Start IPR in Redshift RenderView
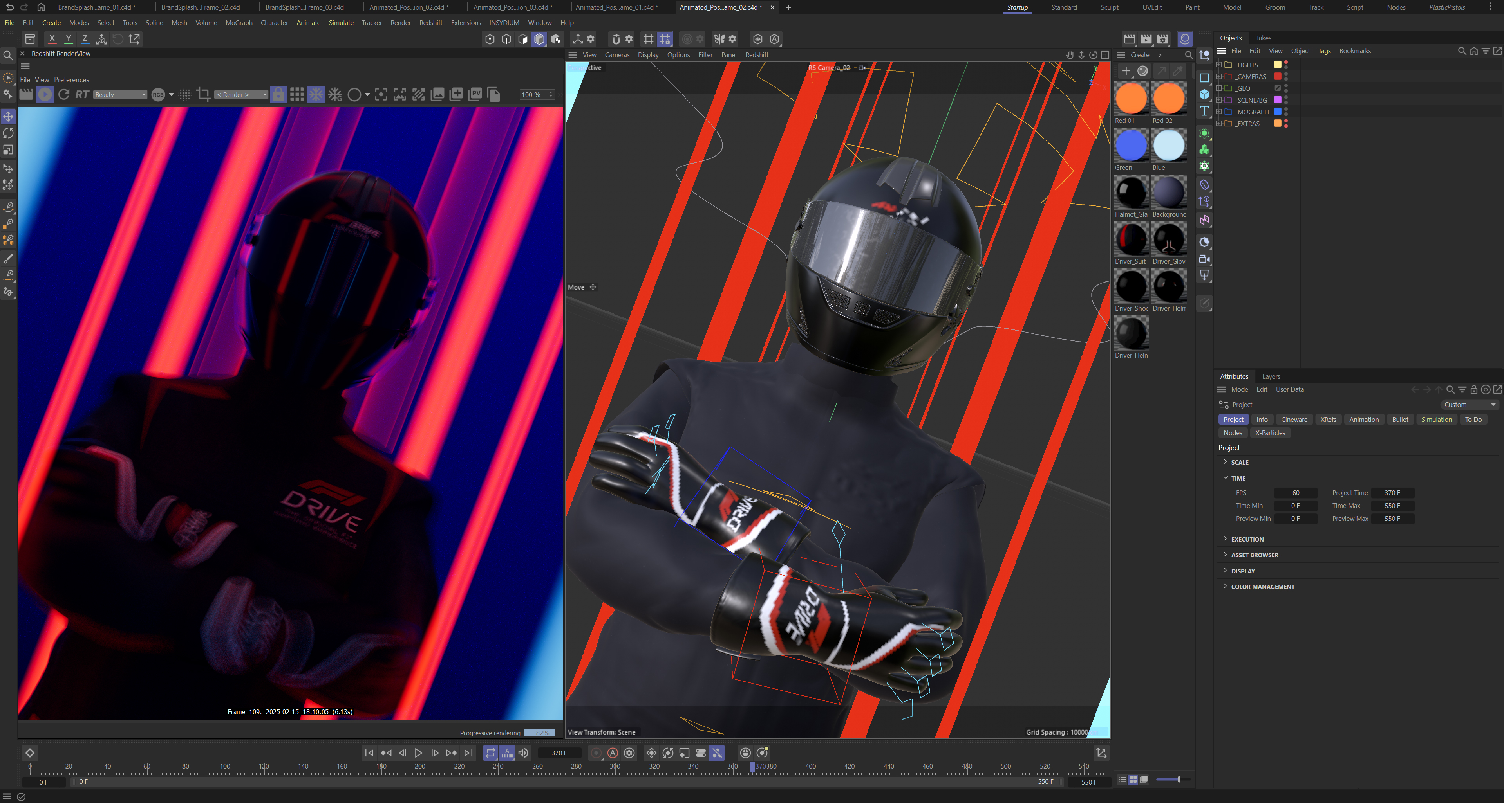Screen dimensions: 1504x803 coord(45,94)
